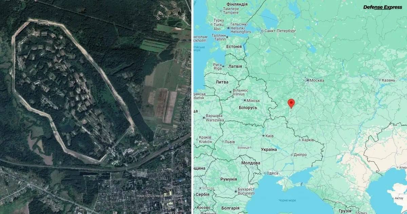The width and height of the screenshot is (407, 214).
Task: Click the Defense Express logo watermark
Action: (x=383, y=7)
